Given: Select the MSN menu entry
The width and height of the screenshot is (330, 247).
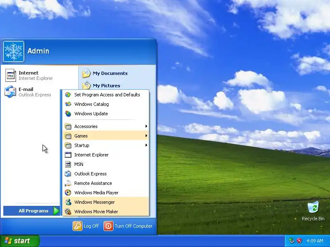Looking at the screenshot, I should click(x=106, y=164).
